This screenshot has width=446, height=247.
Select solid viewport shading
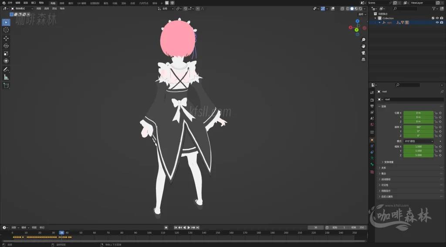352,9
